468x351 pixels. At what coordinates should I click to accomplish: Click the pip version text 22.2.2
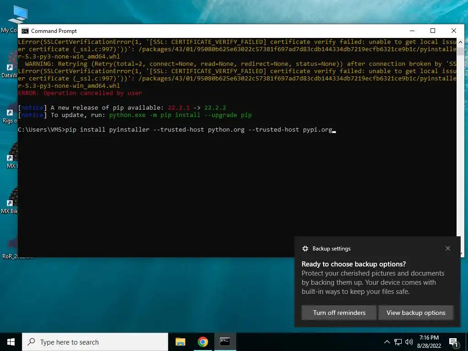[x=215, y=108]
